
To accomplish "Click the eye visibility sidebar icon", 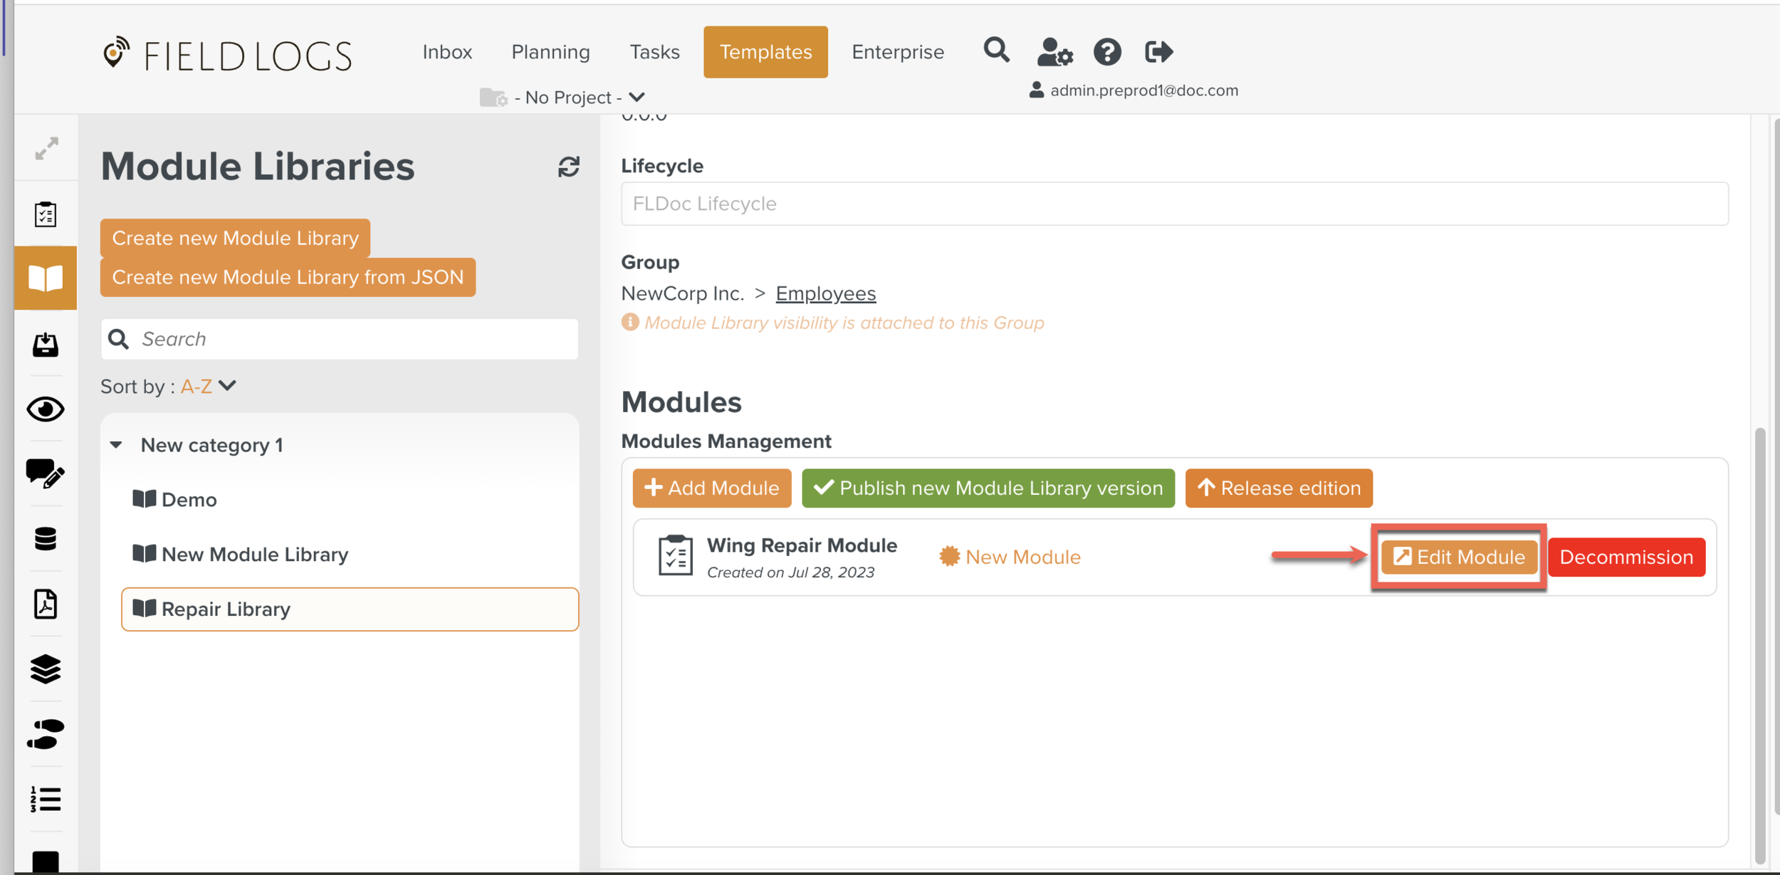I will (x=46, y=409).
